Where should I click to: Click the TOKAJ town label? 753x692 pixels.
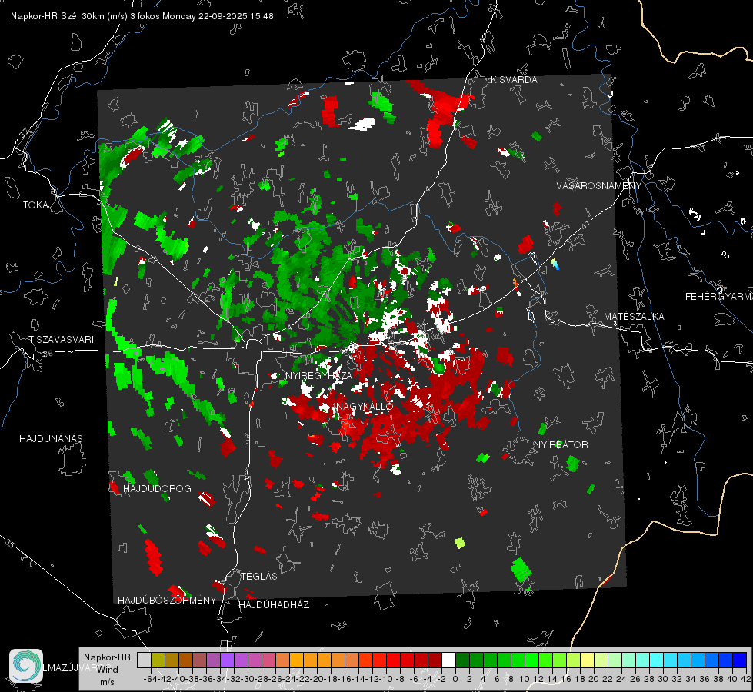[38, 205]
